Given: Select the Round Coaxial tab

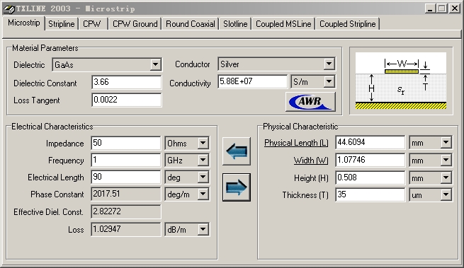Looking at the screenshot, I should point(191,24).
